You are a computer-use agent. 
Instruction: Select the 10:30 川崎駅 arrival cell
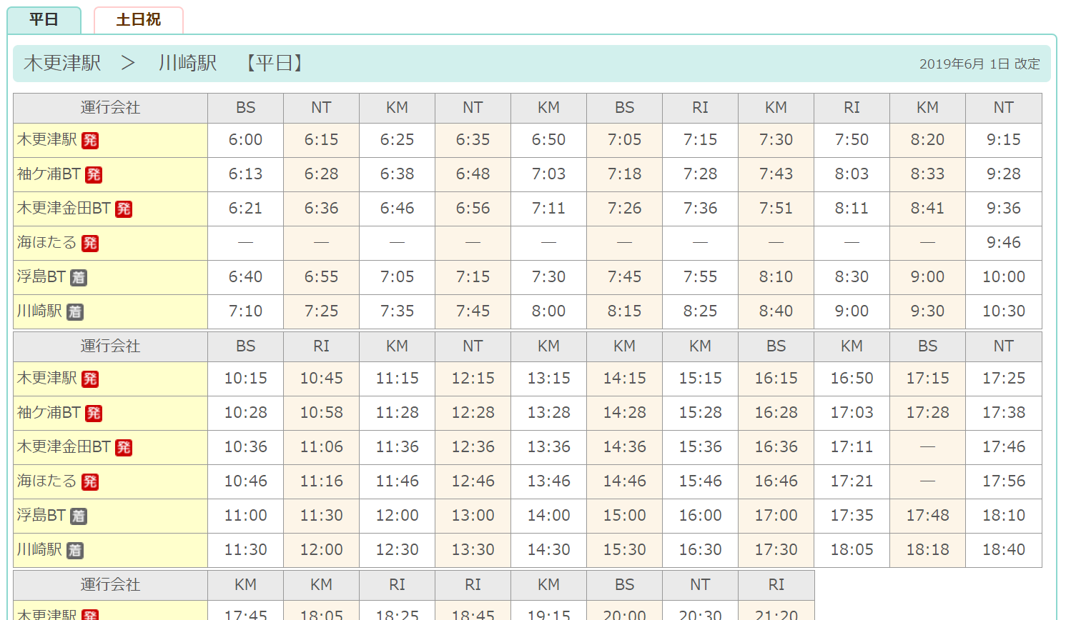pos(1004,311)
